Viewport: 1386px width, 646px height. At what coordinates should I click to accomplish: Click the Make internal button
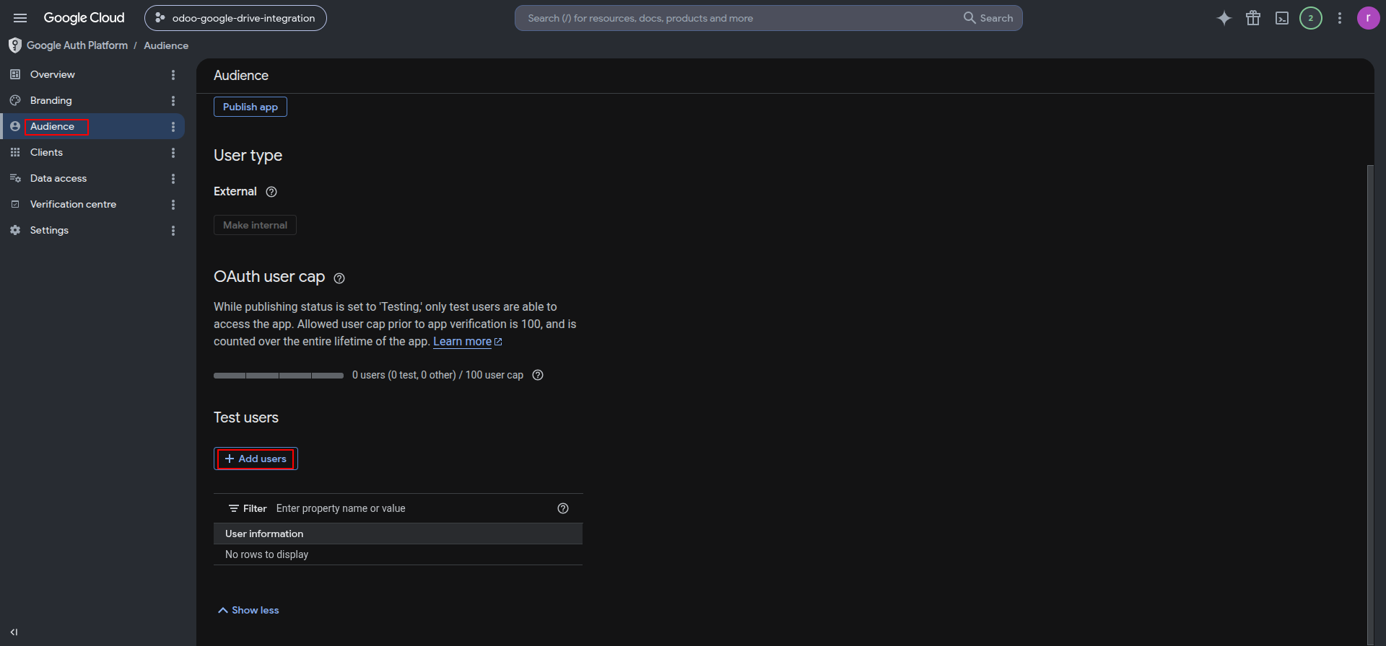pyautogui.click(x=255, y=225)
